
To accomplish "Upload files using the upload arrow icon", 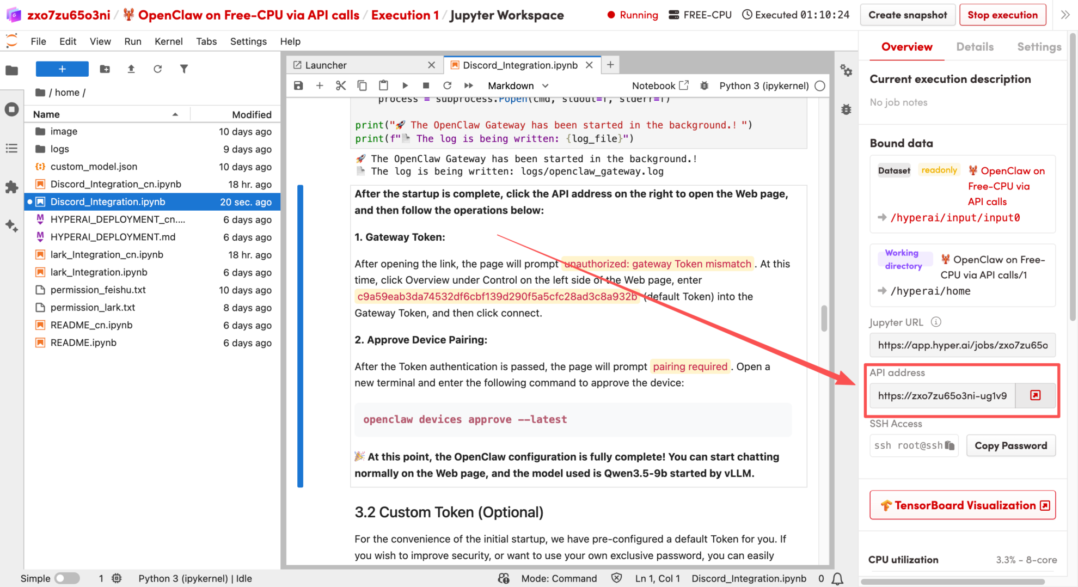I will [x=131, y=69].
